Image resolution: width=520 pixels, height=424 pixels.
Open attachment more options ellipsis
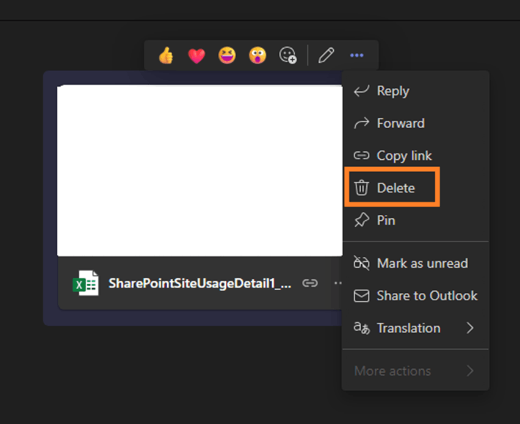[338, 283]
